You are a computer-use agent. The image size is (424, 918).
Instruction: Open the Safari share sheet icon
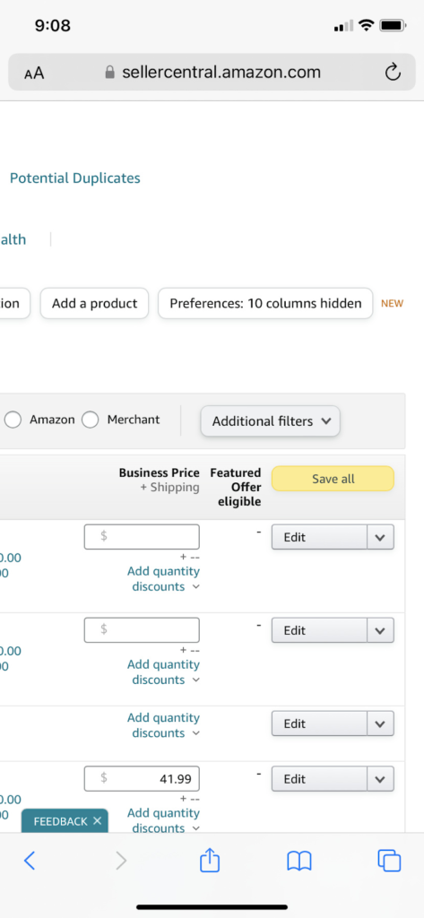[210, 860]
